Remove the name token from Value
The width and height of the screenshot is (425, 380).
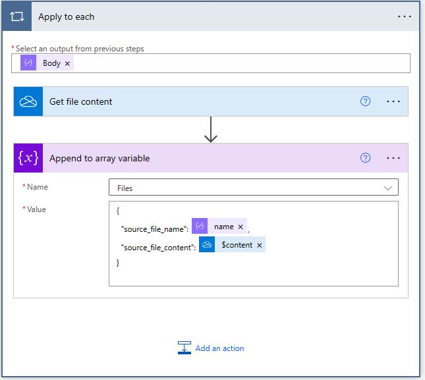click(241, 227)
